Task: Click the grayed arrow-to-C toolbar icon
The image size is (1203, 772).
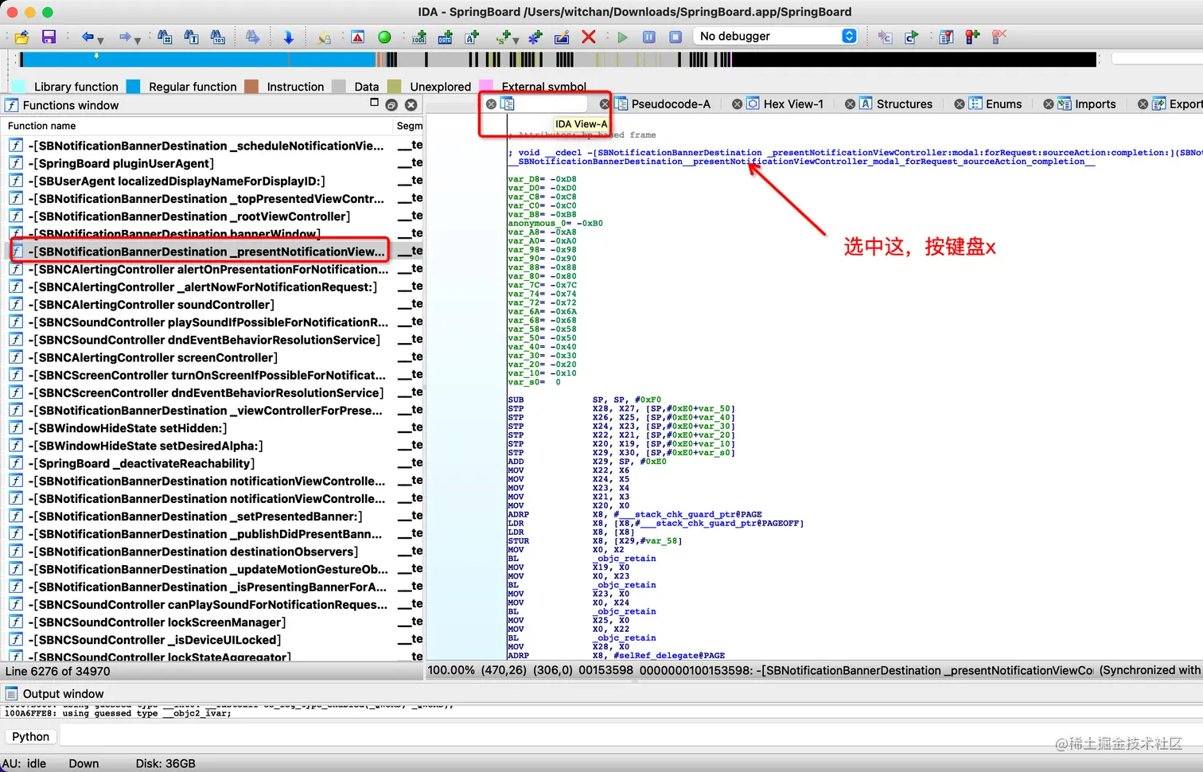Action: click(885, 37)
